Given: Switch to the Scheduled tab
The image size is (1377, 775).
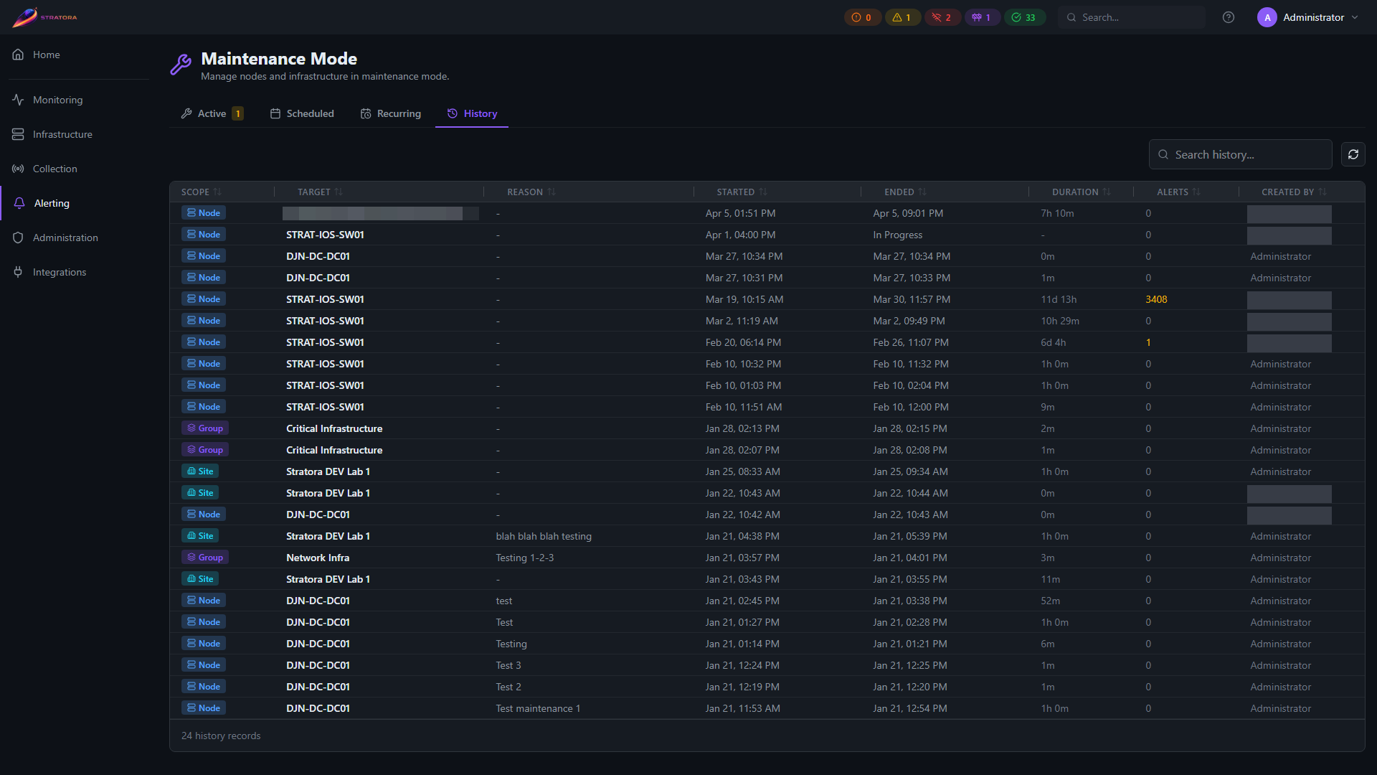Looking at the screenshot, I should [x=302, y=113].
